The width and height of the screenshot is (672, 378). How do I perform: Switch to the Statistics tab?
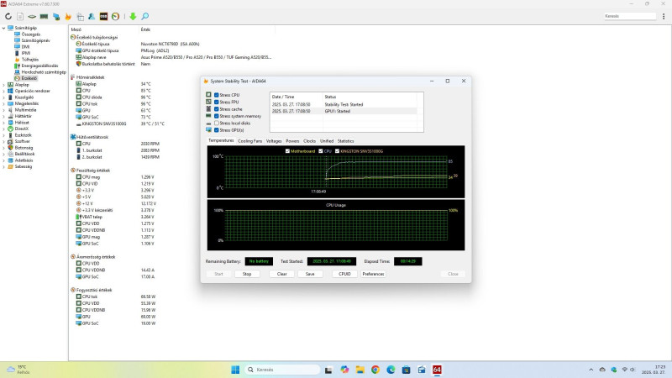point(345,141)
